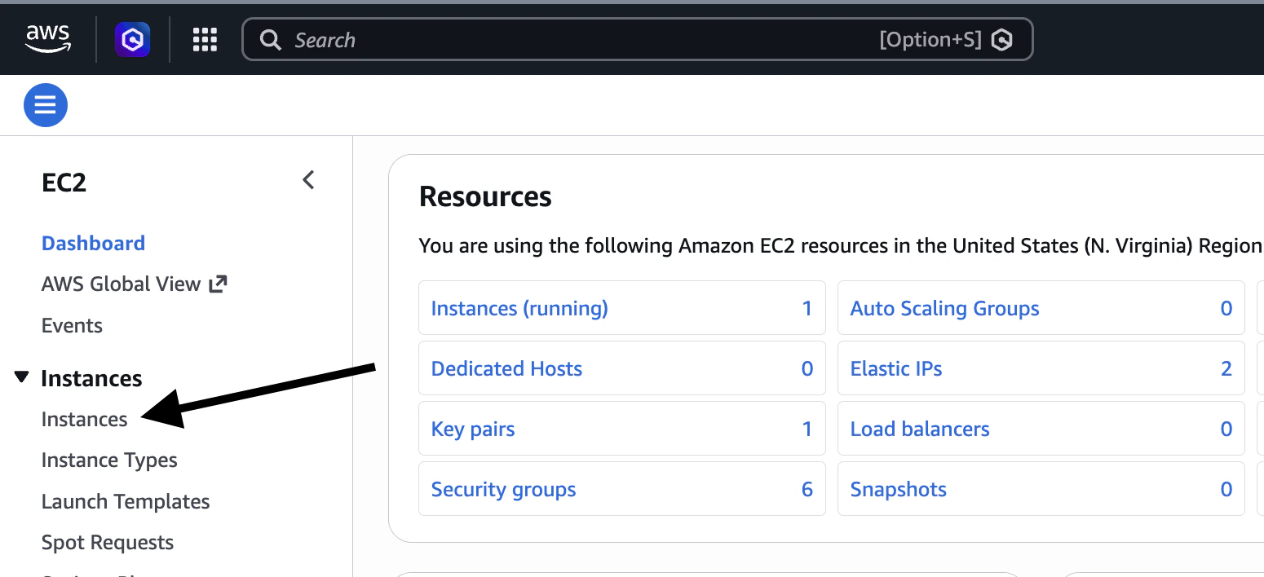This screenshot has height=577, width=1264.
Task: Go to Instance Types in sidebar
Action: 109,460
